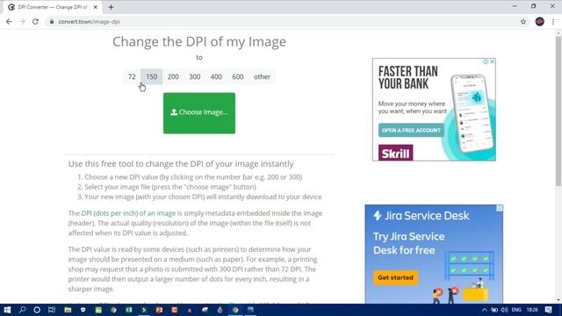Open the Jira Service Desk ad options icon
This screenshot has height=316, width=562.
pyautogui.click(x=500, y=208)
